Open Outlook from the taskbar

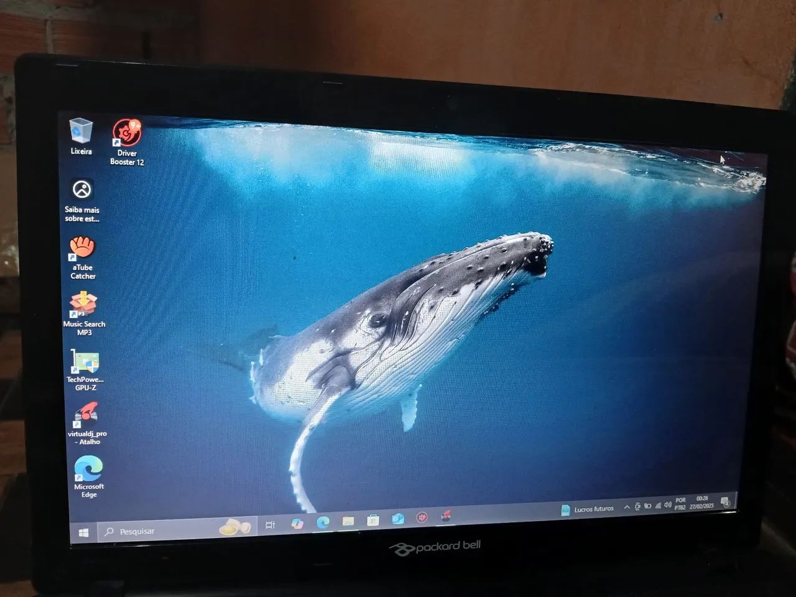pyautogui.click(x=398, y=519)
